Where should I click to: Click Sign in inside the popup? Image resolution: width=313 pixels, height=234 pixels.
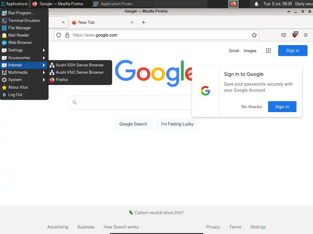(x=282, y=107)
